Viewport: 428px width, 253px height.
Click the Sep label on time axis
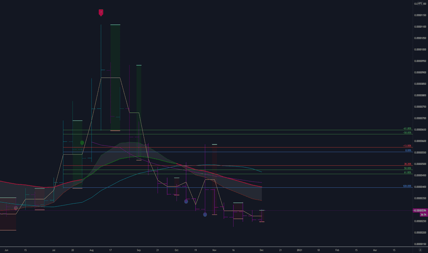(x=139, y=250)
